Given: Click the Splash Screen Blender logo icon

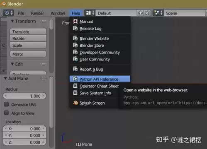Looking at the screenshot, I should point(75,103).
